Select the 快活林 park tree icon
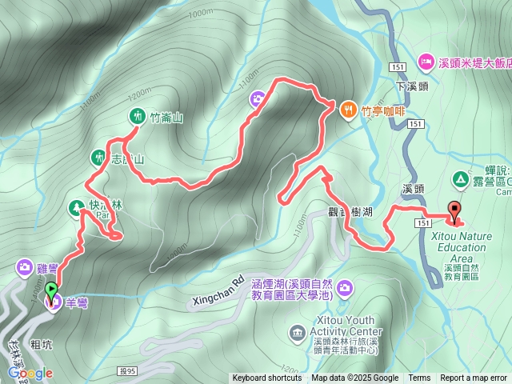 (x=77, y=208)
